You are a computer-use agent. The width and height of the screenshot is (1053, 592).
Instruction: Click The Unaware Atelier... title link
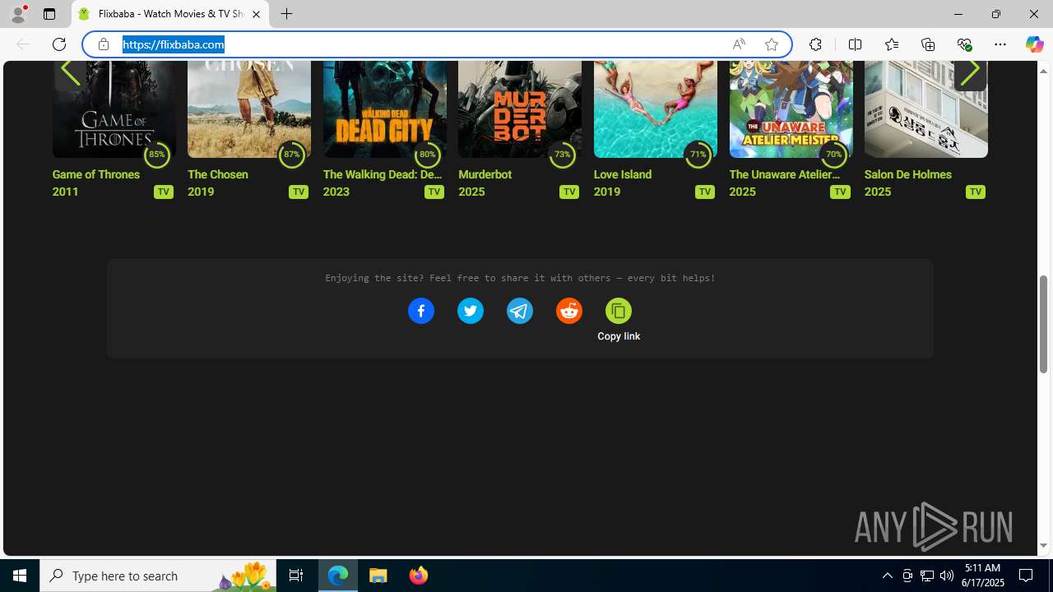click(785, 174)
